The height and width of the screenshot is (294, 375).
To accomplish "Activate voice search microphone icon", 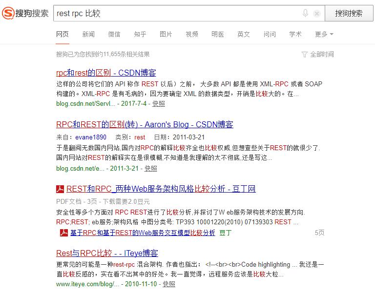I will tap(305, 13).
